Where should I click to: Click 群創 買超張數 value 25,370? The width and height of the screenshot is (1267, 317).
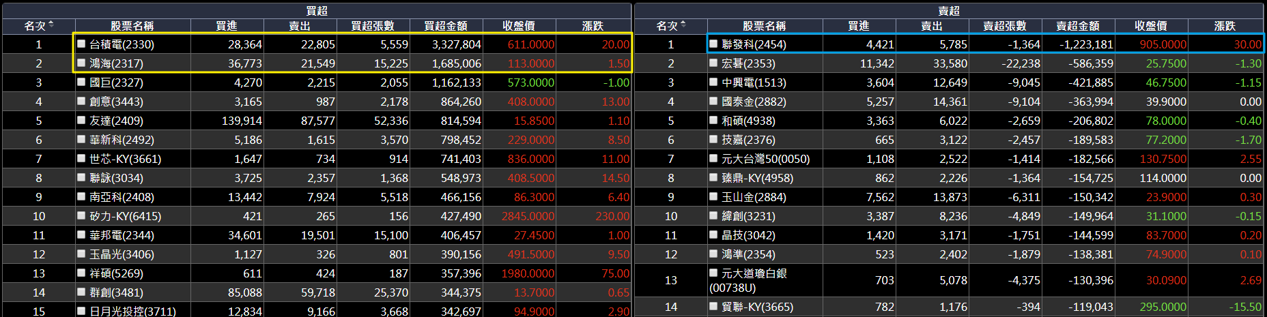(x=390, y=292)
